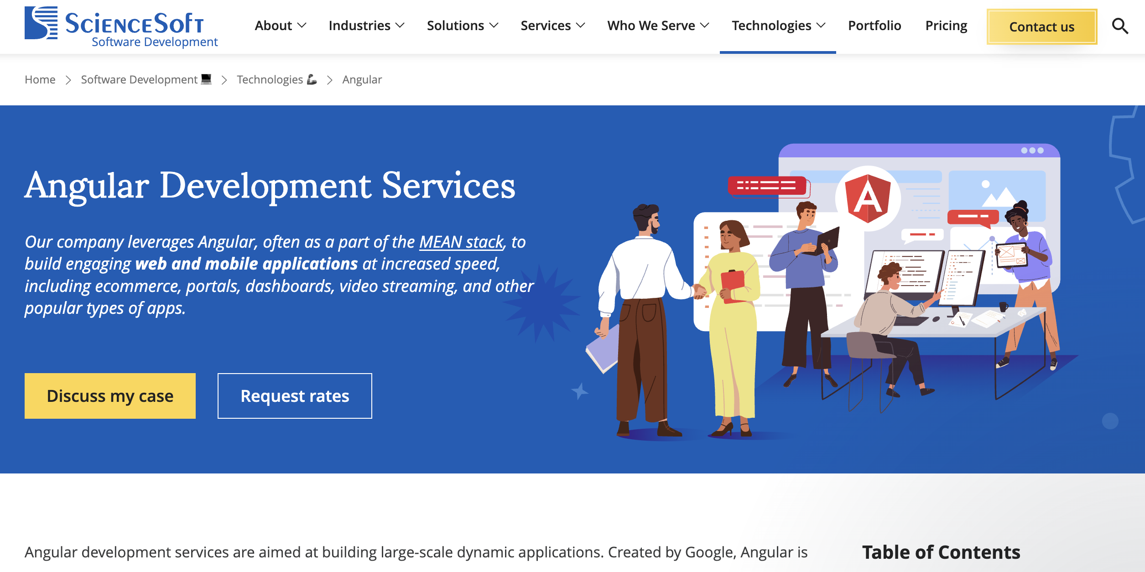Expand the Industries dropdown chevron
The image size is (1145, 572).
click(400, 26)
